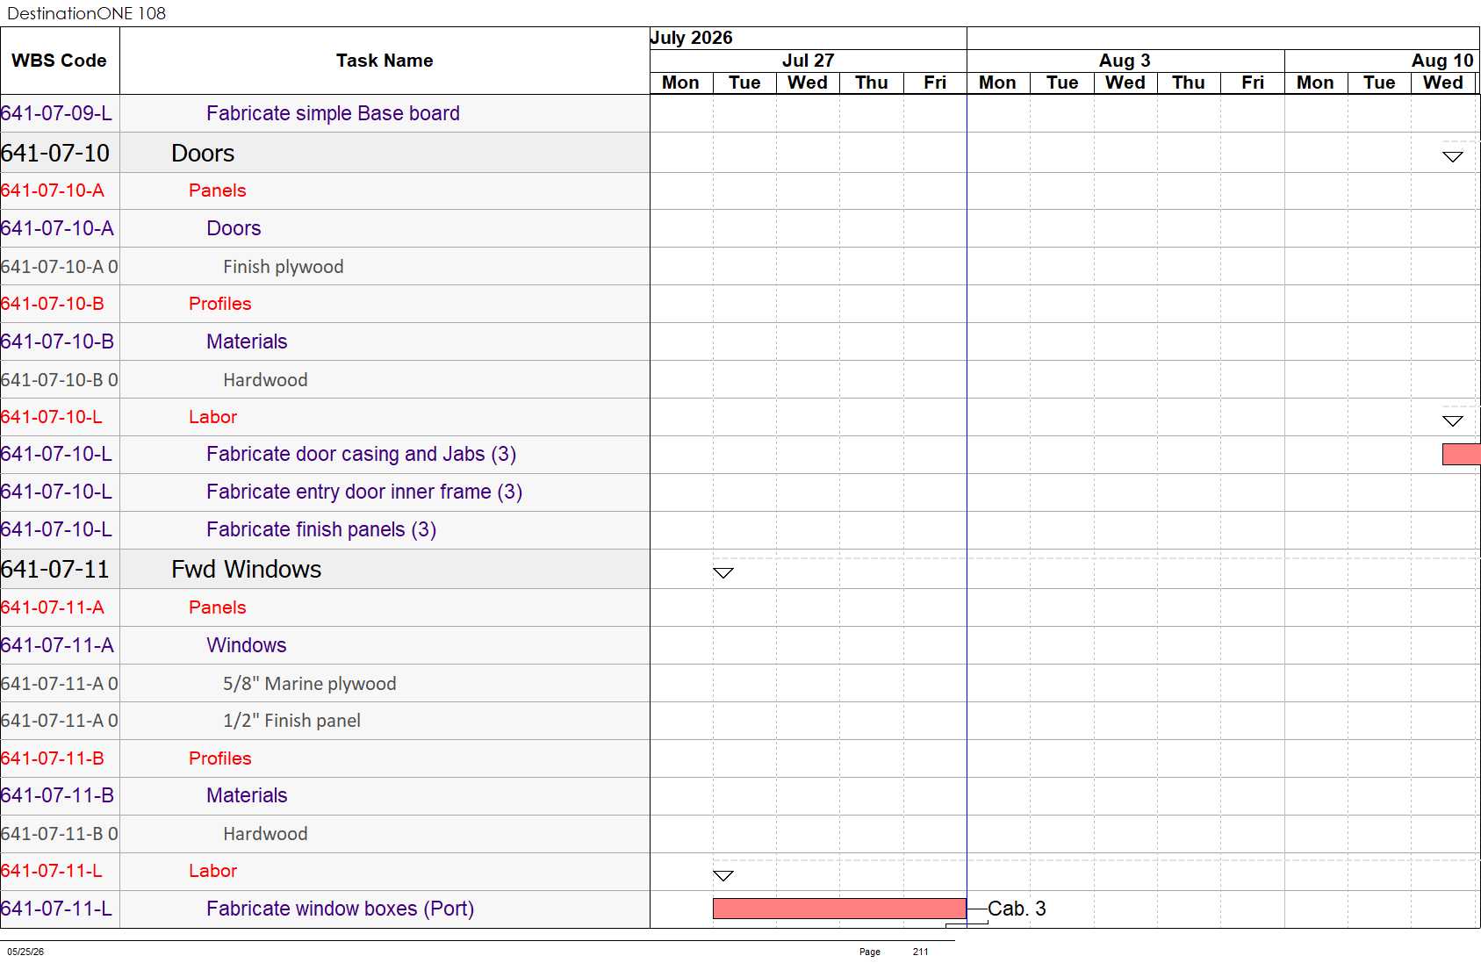Screen dimensions: 1481x963
Task: Click the July 2026 month header
Action: click(691, 38)
